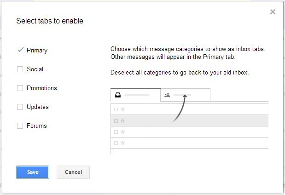Click the people icon on Social preview tab
Viewport: 285px width, 195px height.
point(167,95)
